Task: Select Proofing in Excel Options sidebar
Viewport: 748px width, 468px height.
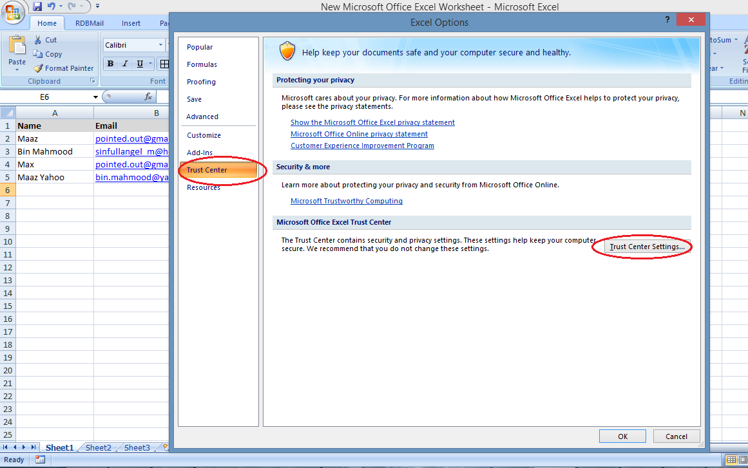Action: click(218, 82)
